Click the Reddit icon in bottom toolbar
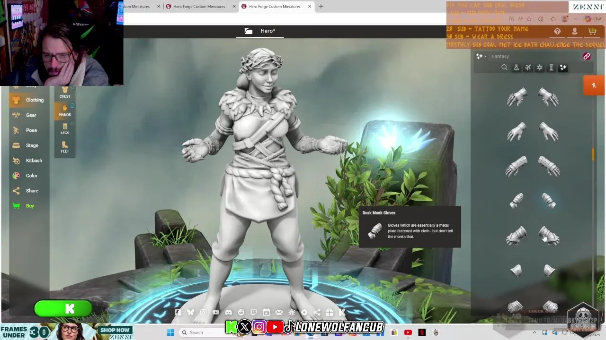Viewport: 606px width, 340px height. click(241, 312)
